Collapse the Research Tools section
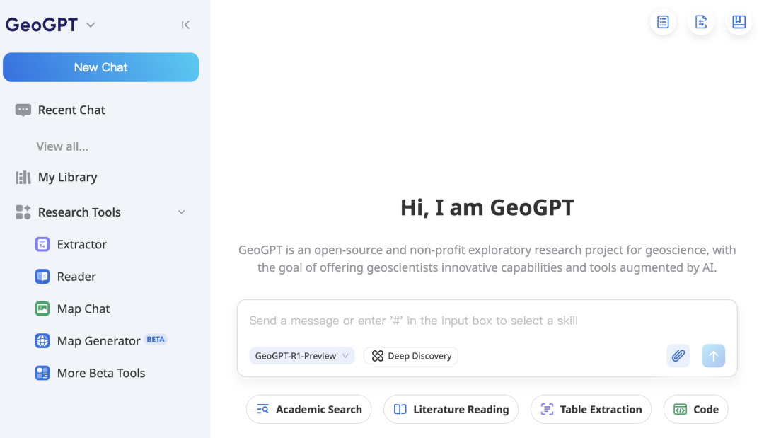This screenshot has height=438, width=764. 181,212
